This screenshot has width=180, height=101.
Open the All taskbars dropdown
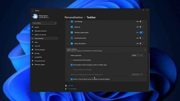[137, 74]
